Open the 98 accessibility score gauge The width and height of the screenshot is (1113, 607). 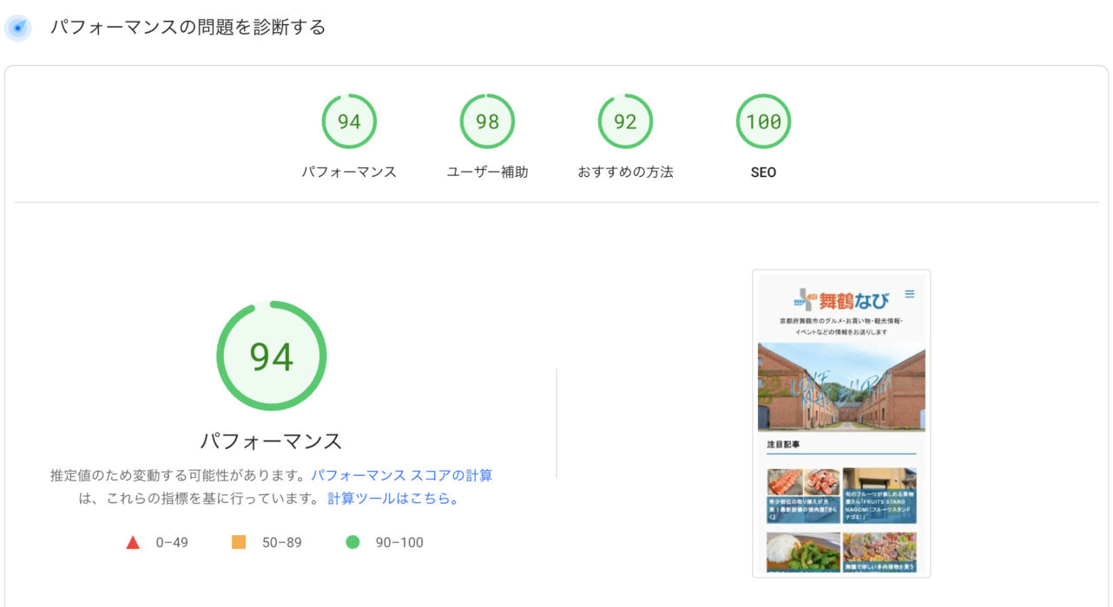pyautogui.click(x=487, y=121)
